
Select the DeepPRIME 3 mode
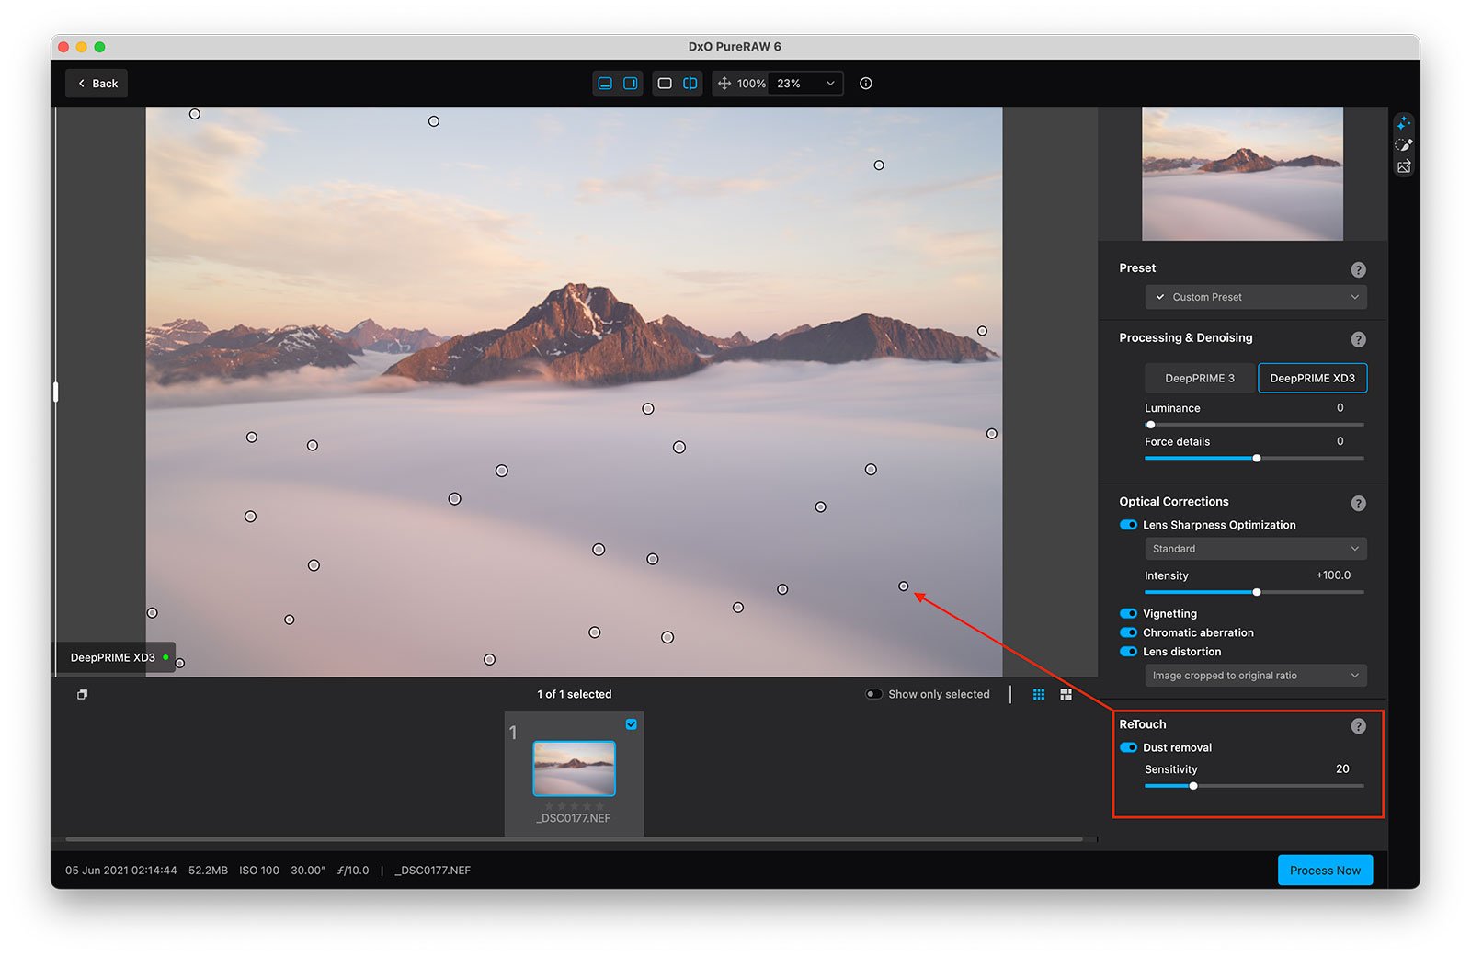[1199, 378]
